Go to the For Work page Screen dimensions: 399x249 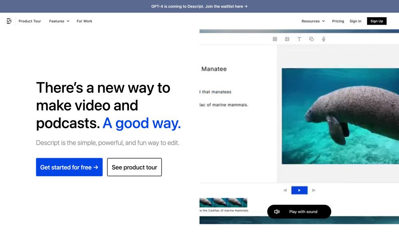pyautogui.click(x=84, y=21)
